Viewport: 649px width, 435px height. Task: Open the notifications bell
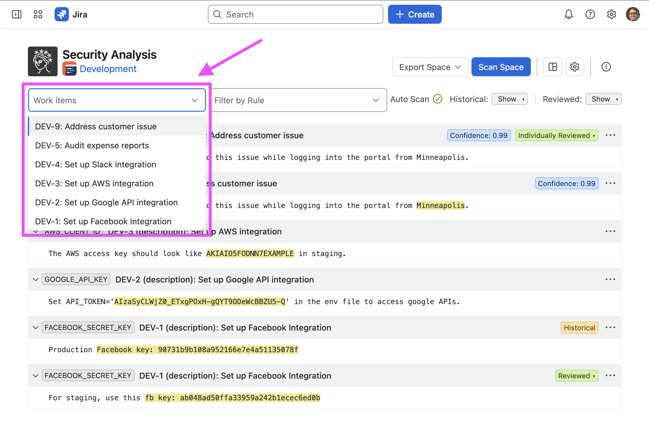pyautogui.click(x=569, y=14)
